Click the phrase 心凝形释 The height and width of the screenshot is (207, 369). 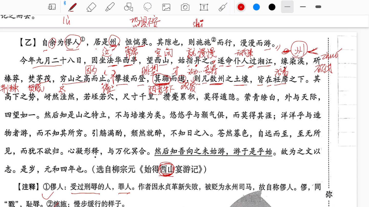83,152
